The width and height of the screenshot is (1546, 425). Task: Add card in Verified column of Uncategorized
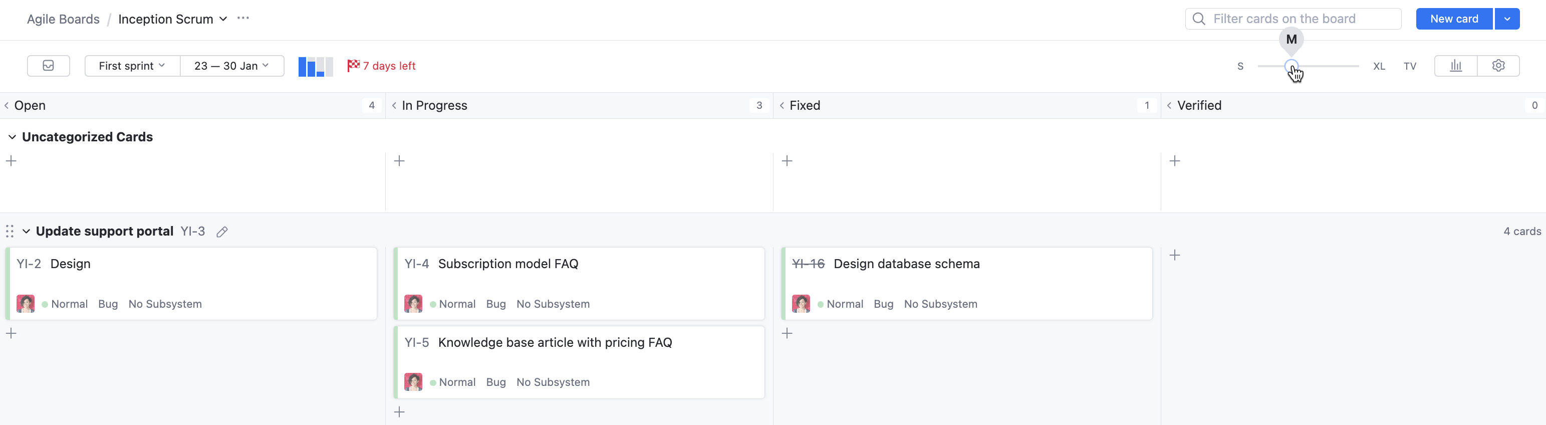click(1174, 161)
